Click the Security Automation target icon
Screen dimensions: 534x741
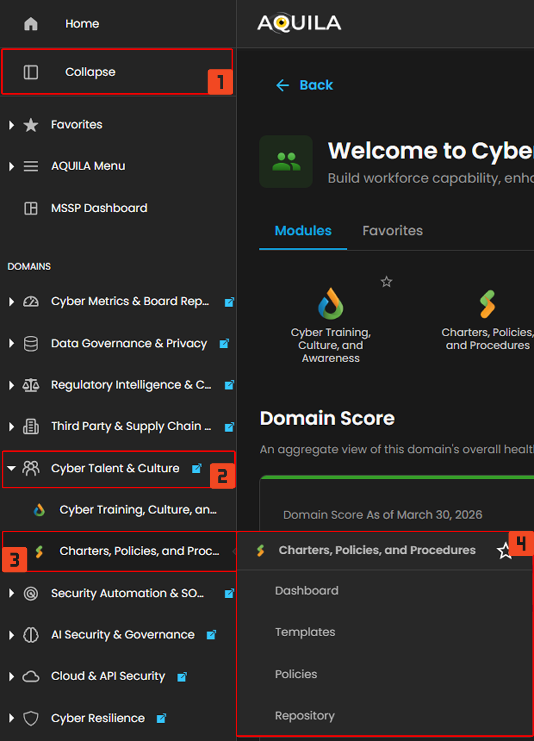click(31, 593)
